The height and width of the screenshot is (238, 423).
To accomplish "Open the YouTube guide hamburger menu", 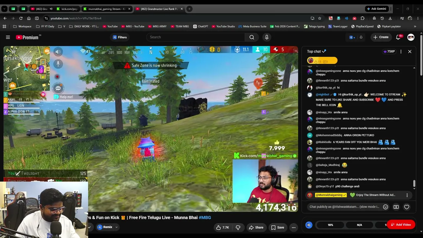I will pos(8,37).
